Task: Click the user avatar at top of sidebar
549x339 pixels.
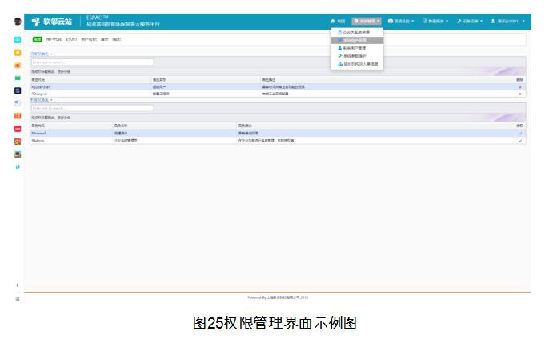Action: (17, 22)
